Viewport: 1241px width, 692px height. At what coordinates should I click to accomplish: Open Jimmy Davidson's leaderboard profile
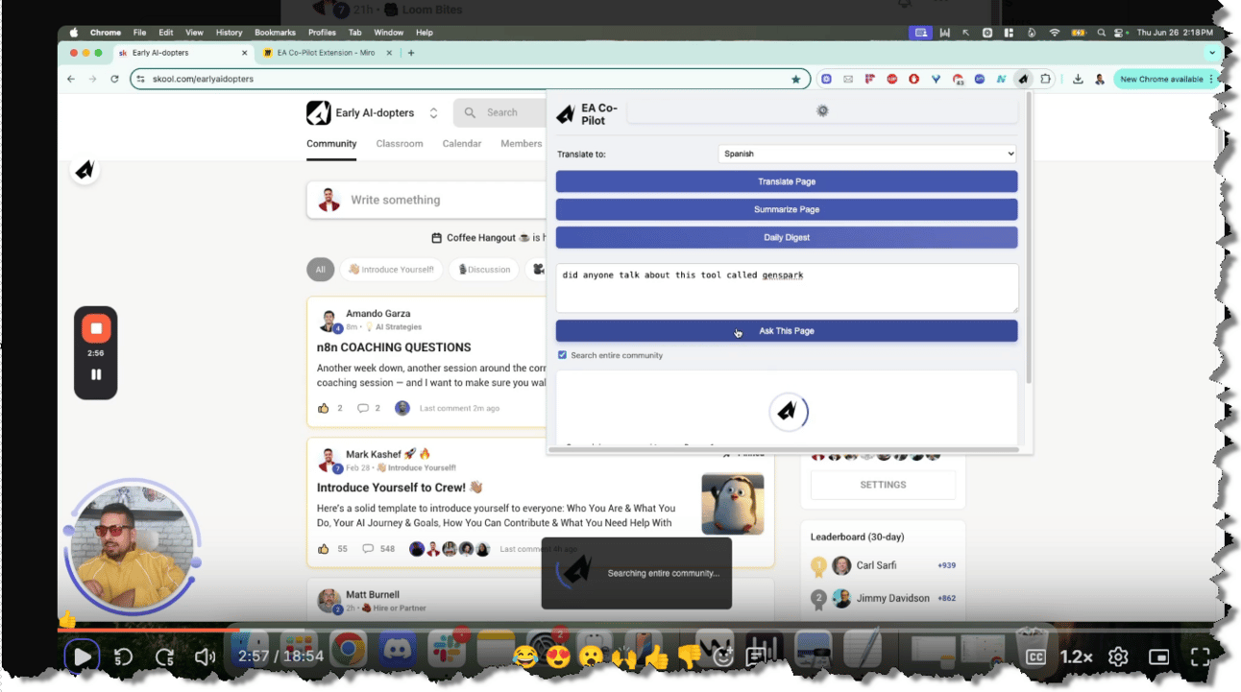point(893,598)
